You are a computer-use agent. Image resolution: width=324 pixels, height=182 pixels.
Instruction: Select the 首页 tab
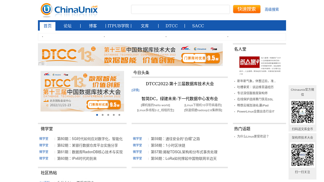(47, 26)
